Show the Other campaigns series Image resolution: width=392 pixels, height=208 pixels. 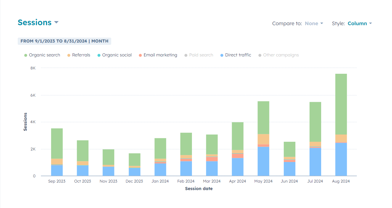278,55
